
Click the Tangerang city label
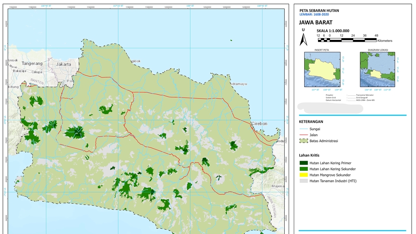coord(32,64)
